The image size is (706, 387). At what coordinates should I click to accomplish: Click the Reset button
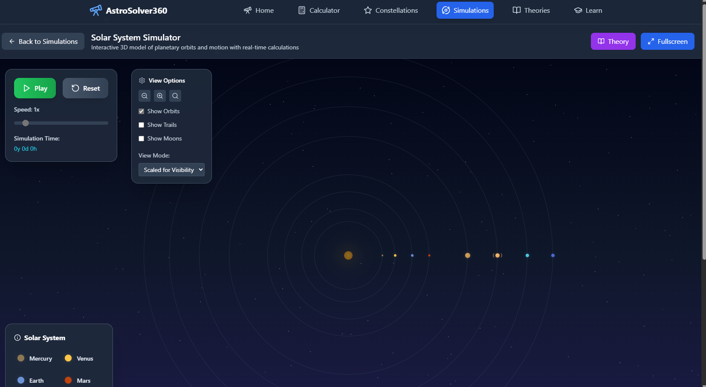[85, 88]
